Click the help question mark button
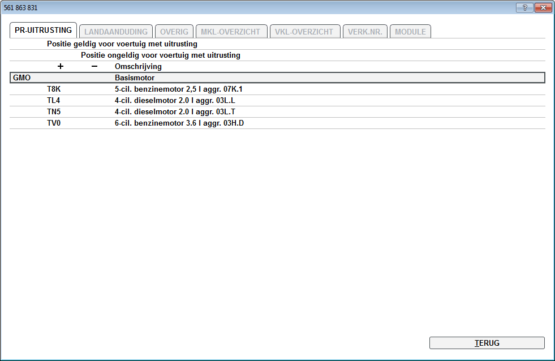555x361 pixels. (x=524, y=7)
